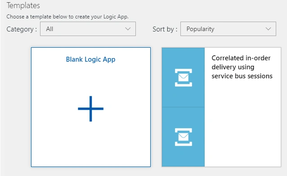
Task: Select the upper service bus envelope icon
Action: (184, 78)
